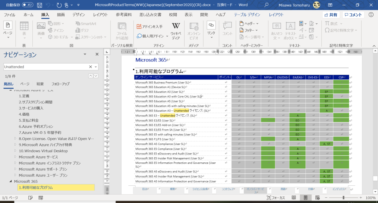
Task: Click the Save icon in the title bar
Action: (x=39, y=5)
